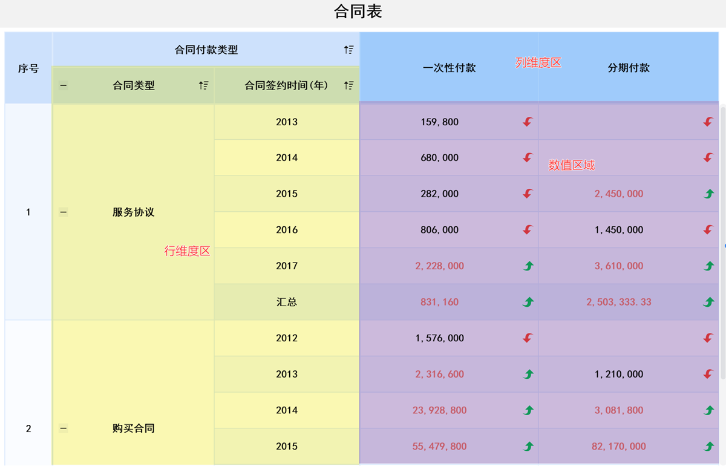This screenshot has height=472, width=726.
Task: Click year 2017 under 服务协议
Action: point(287,266)
